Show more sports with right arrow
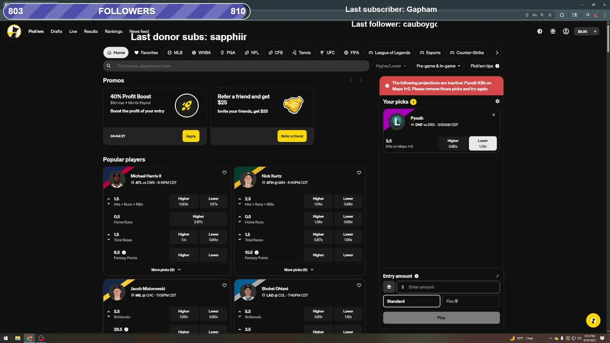610x343 pixels. pyautogui.click(x=497, y=52)
